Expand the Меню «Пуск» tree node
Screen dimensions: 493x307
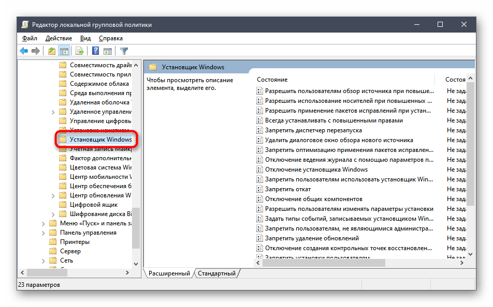[x=44, y=223]
